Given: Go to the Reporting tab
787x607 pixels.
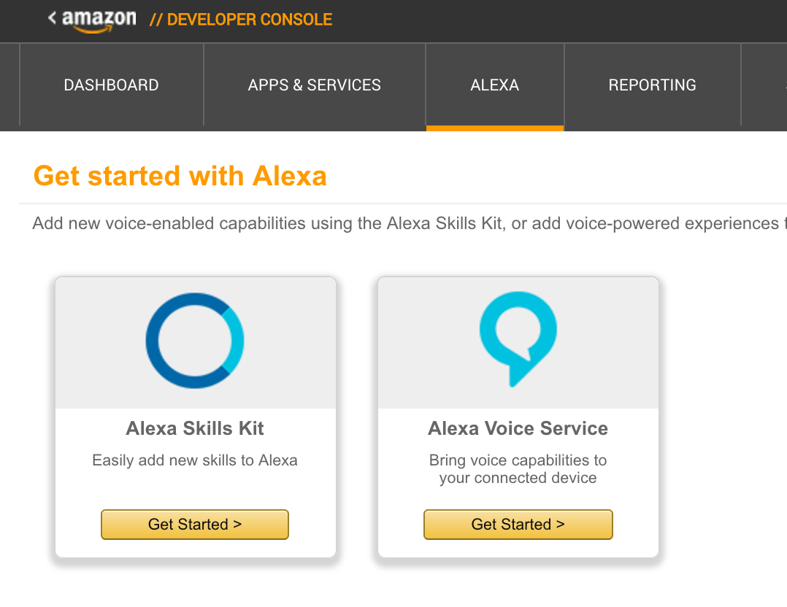Looking at the screenshot, I should 652,85.
